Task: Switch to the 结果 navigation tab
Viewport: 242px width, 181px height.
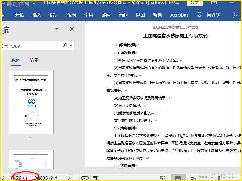Action: [x=34, y=59]
